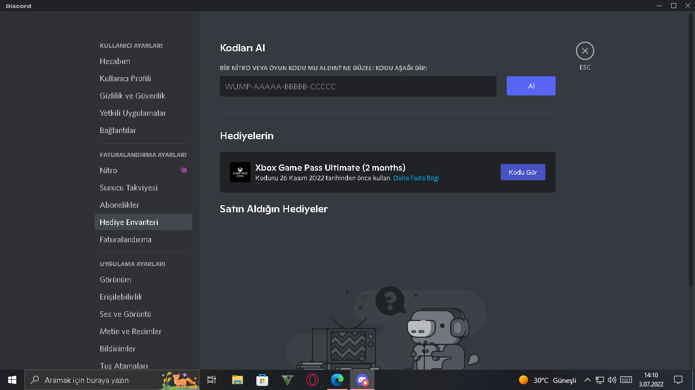Viewport: 695px width, 390px height.
Task: Click the Satın Aldığın Hediyeler heading
Action: click(x=274, y=209)
